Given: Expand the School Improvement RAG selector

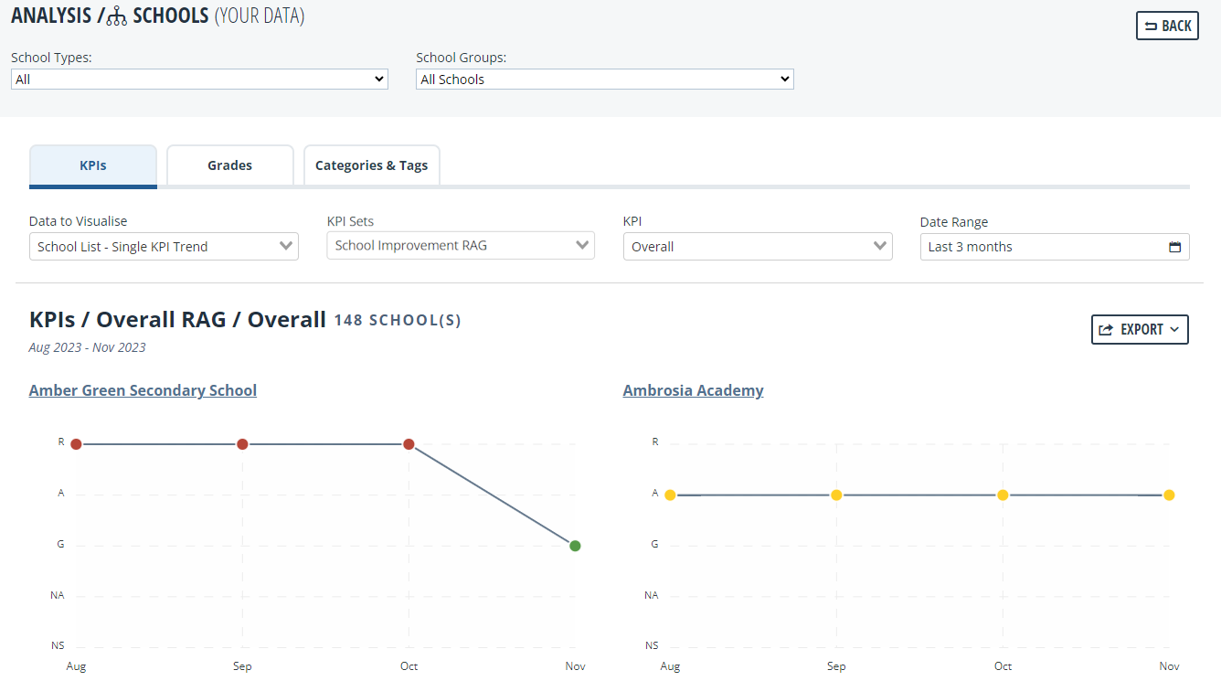Looking at the screenshot, I should point(461,245).
